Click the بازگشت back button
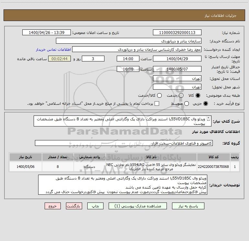This screenshot has width=249, height=241. pos(74,206)
